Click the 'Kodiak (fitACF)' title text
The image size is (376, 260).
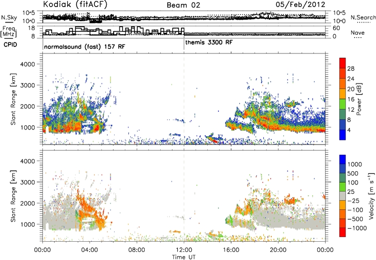[75, 4]
